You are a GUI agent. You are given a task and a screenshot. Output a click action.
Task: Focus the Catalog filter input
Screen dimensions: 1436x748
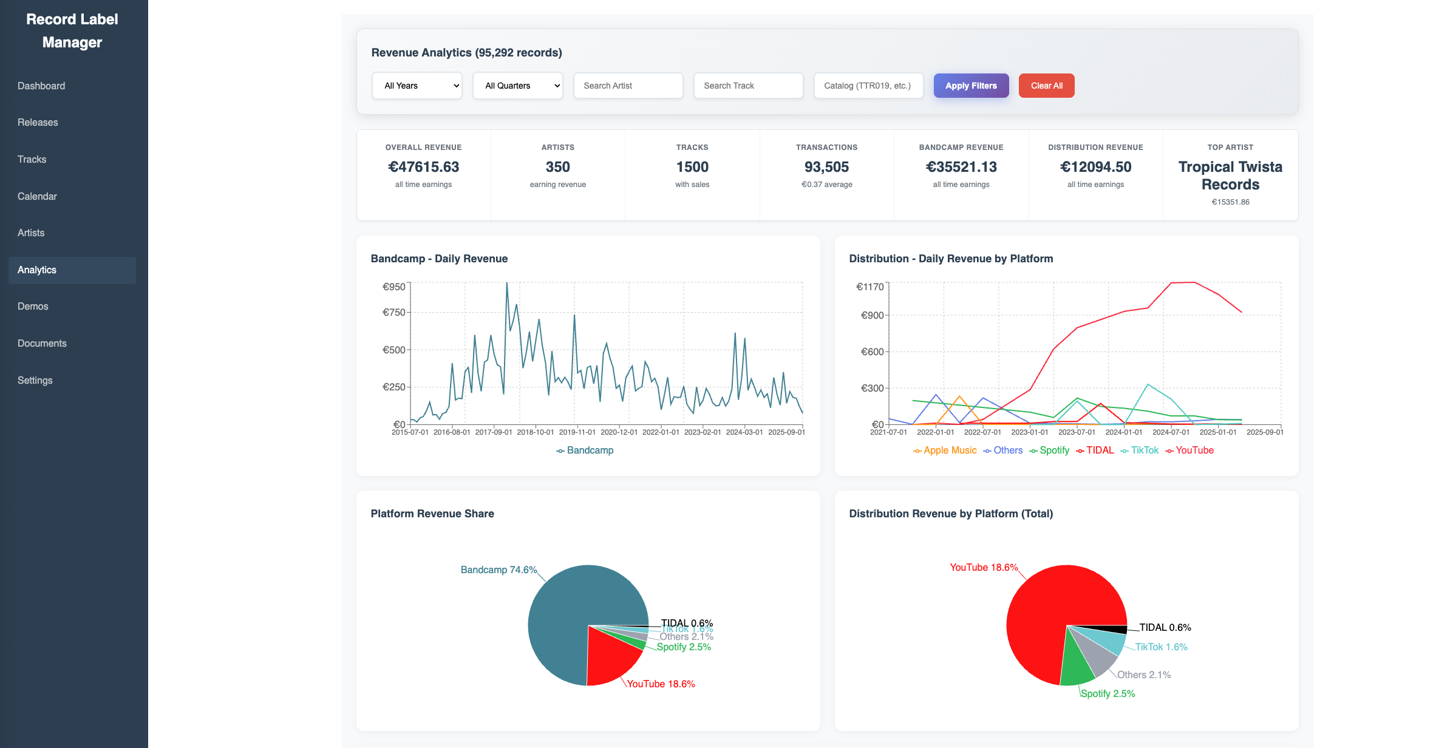click(x=868, y=86)
